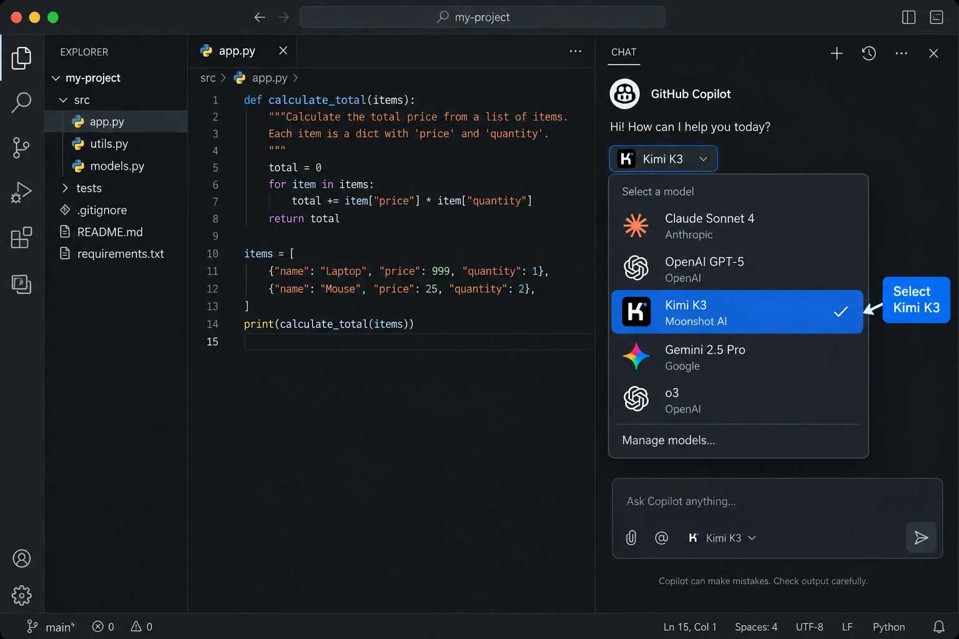This screenshot has width=959, height=639.
Task: Select OpenAI GPT-5 from the model list
Action: click(737, 269)
